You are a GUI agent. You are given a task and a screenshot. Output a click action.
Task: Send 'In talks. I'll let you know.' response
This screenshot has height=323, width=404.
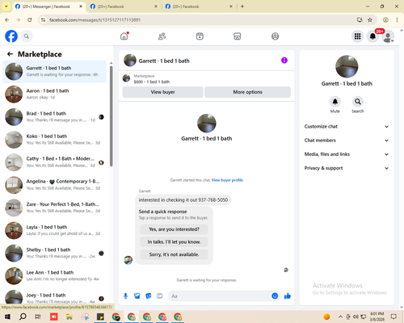(174, 242)
